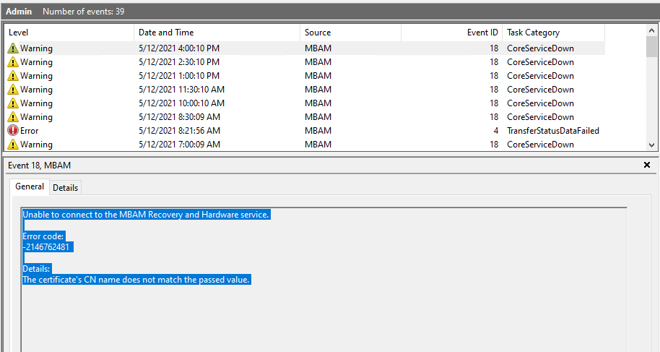The height and width of the screenshot is (352, 660).
Task: Click 'Error code:' label in description
Action: click(x=43, y=236)
